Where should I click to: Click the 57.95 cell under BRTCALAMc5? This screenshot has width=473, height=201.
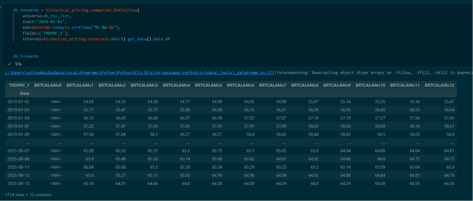[217, 126]
